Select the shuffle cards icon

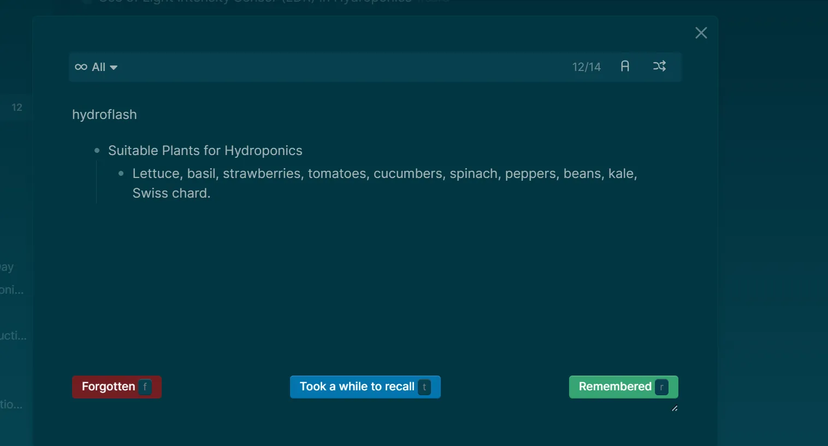(659, 66)
